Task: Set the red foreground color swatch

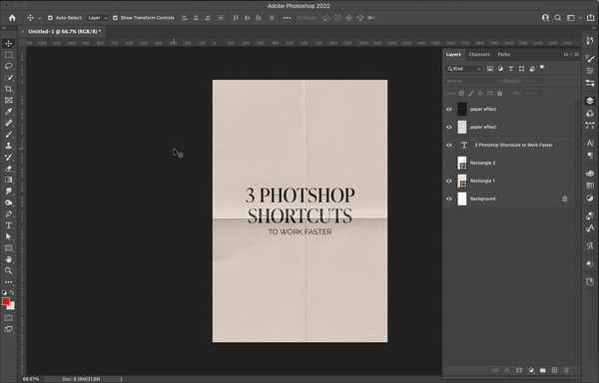Action: point(6,302)
